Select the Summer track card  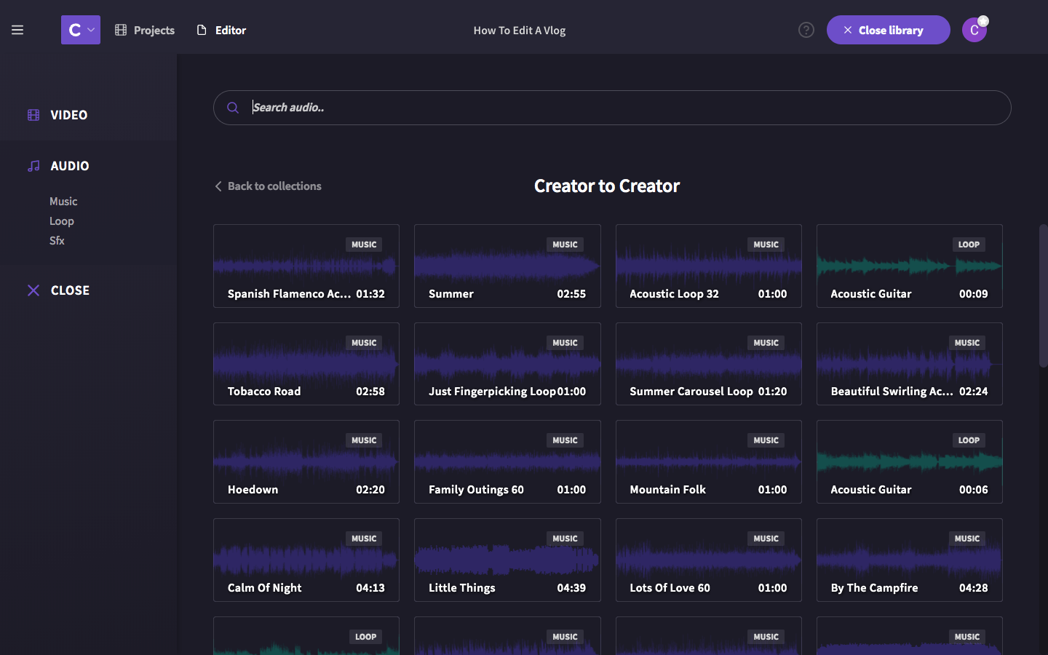pos(507,266)
